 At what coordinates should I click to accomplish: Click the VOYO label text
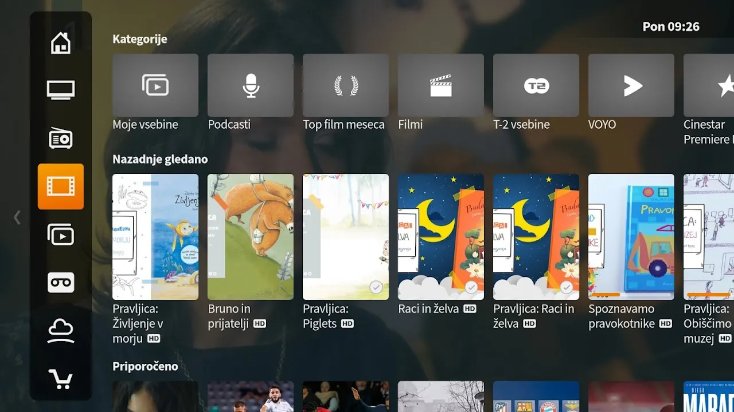(x=602, y=124)
